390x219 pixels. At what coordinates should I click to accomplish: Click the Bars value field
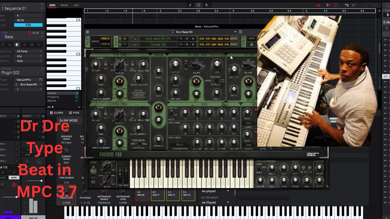click(x=28, y=16)
